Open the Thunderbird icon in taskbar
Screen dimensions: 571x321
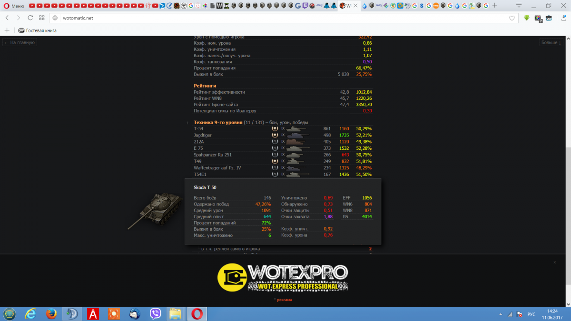pyautogui.click(x=135, y=314)
